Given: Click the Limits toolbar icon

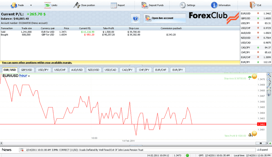Looking at the screenshot, I should [x=47, y=5].
